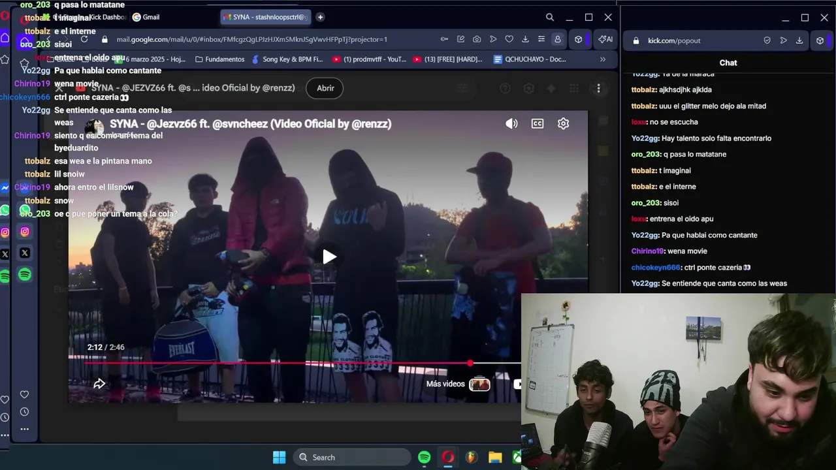The image size is (836, 470).
Task: Open the Song Key & BPM Fi... bookmark
Action: pyautogui.click(x=287, y=59)
